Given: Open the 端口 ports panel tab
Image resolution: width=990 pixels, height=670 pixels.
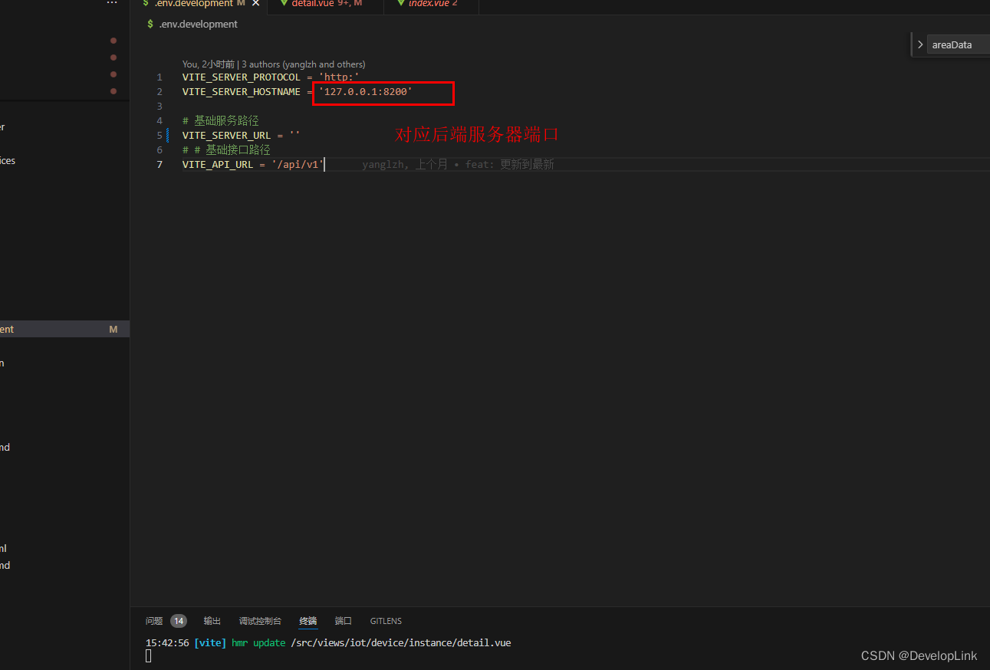Looking at the screenshot, I should 344,621.
